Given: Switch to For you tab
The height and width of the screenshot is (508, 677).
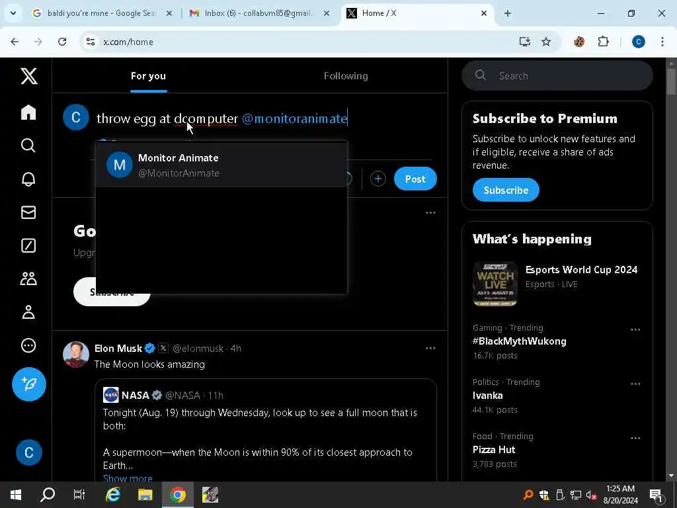Looking at the screenshot, I should coord(148,76).
